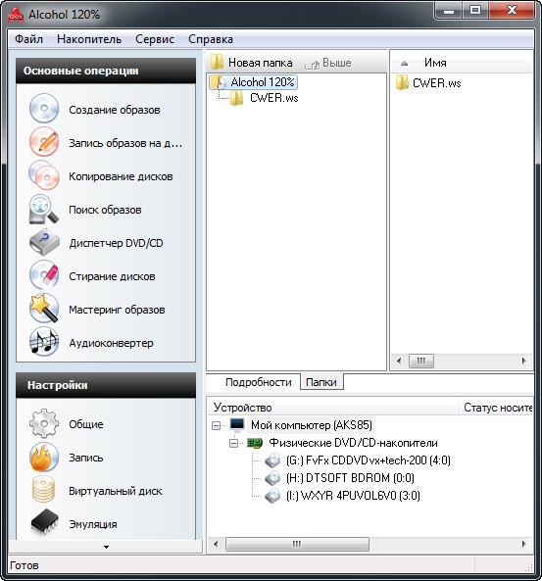This screenshot has width=542, height=581.
Task: Open the Накопитель menu
Action: [x=89, y=39]
